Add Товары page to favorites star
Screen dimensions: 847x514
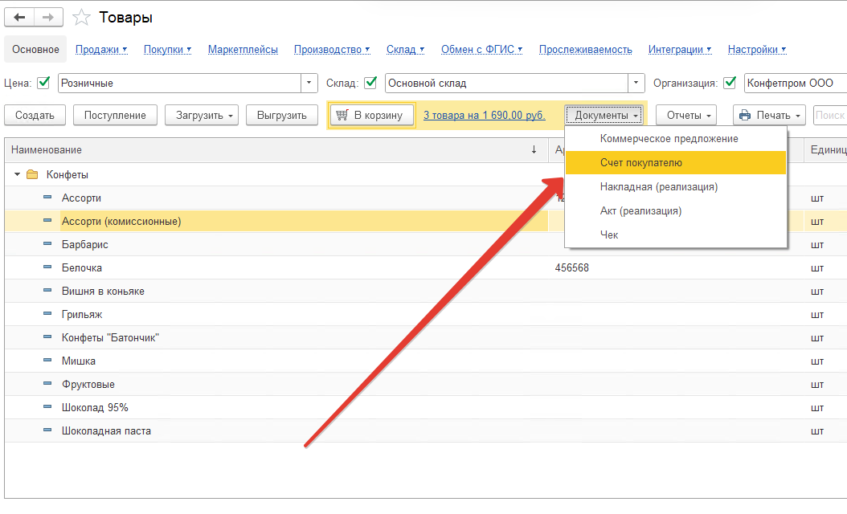(x=81, y=18)
